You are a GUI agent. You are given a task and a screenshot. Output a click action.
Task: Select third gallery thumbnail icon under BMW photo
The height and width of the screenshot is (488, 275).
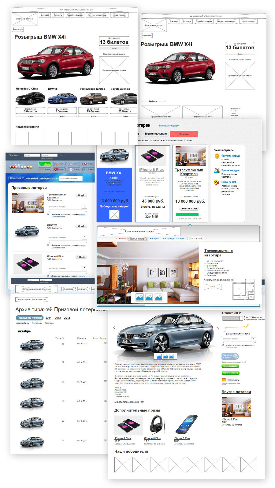click(x=171, y=356)
